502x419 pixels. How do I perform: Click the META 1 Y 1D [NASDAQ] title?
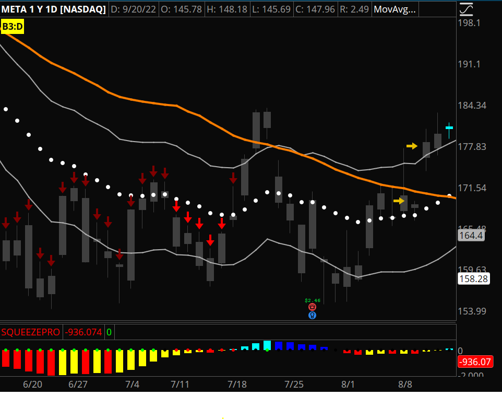click(x=53, y=9)
